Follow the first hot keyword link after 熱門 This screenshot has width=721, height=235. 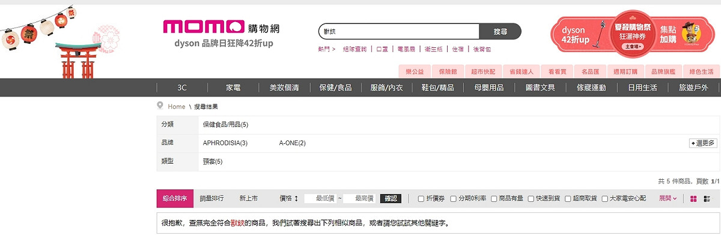[x=354, y=49]
